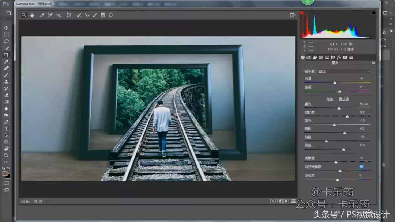Select the Targeted Adjustment tool
Image resolution: width=395 pixels, height=222 pixels.
58,15
